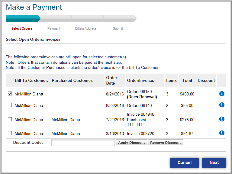Click the Make a Payment heading
The image size is (232, 174).
pos(34,7)
